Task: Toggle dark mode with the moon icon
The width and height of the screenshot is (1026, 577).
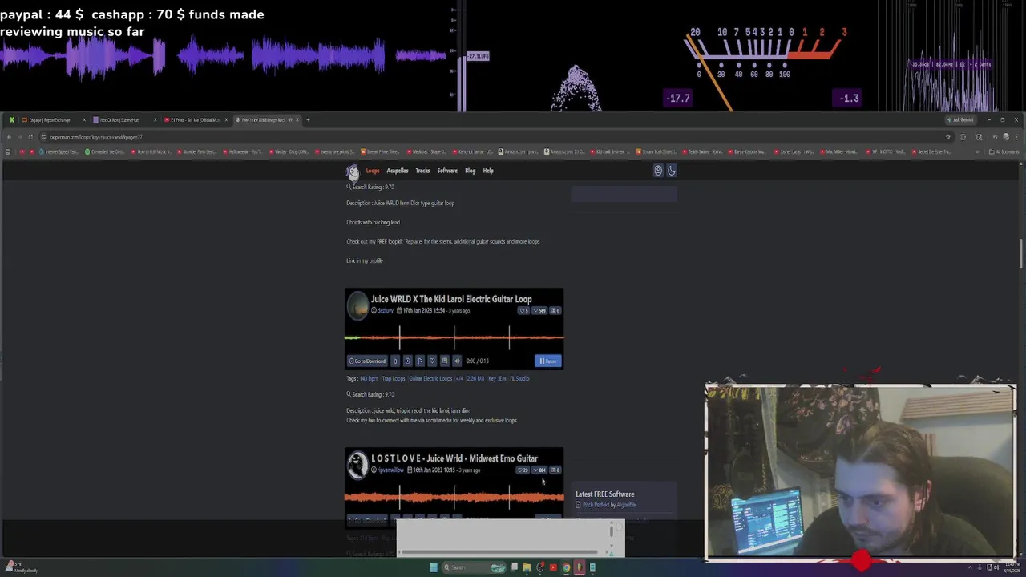Action: coord(672,170)
